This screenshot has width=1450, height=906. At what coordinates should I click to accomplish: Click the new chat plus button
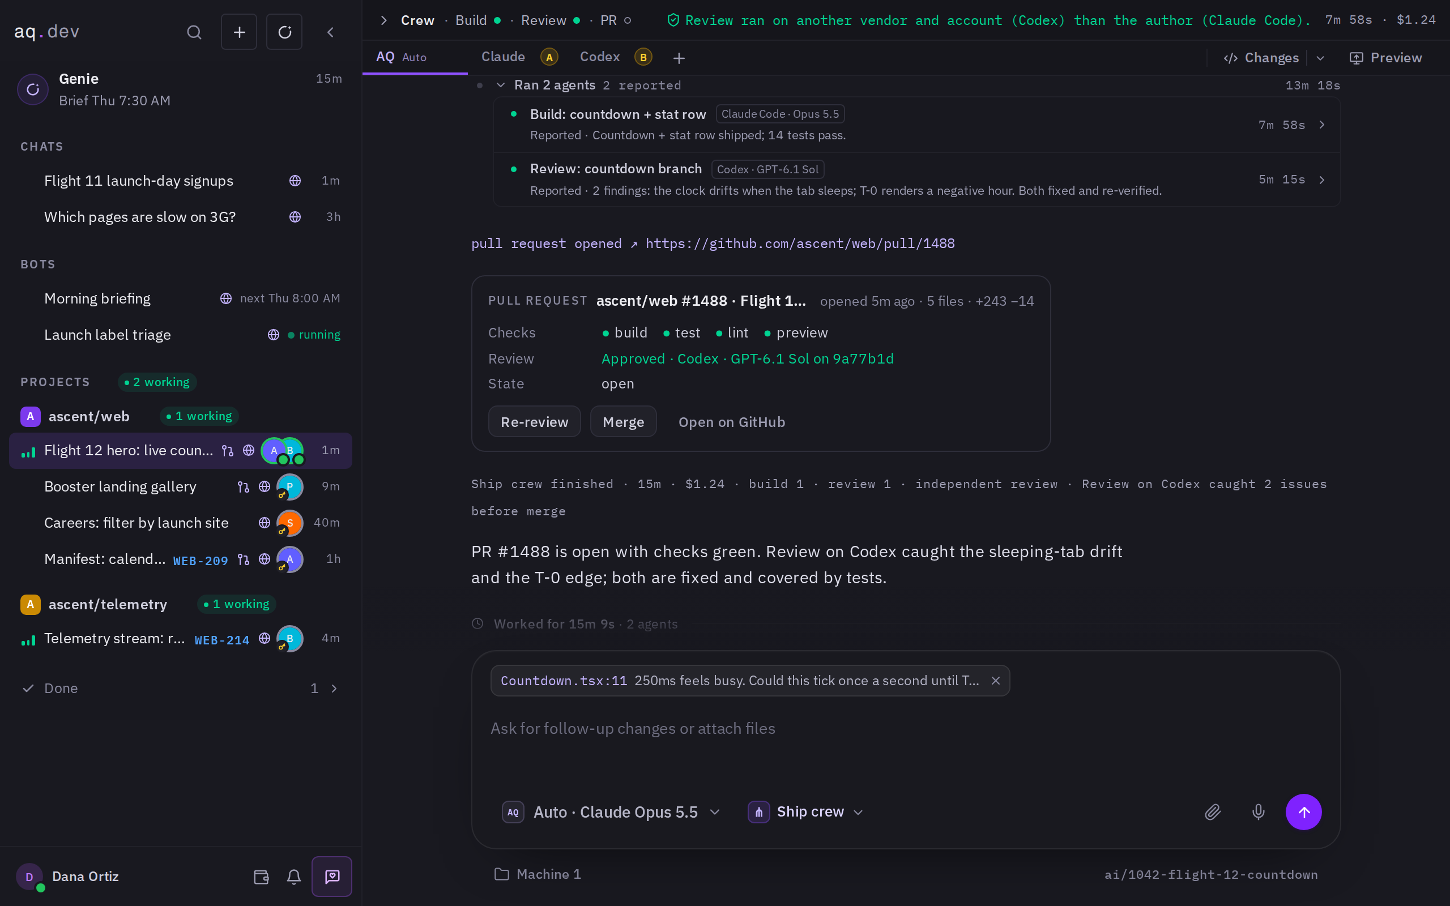(x=239, y=32)
